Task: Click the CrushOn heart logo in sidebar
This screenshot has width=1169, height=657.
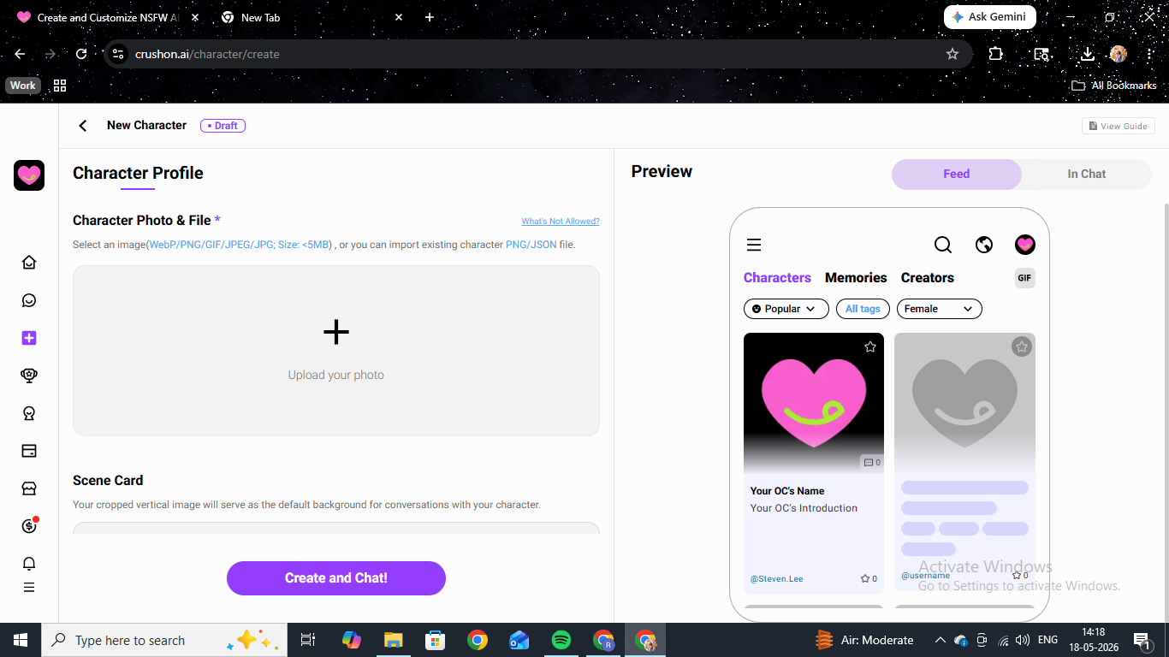Action: pyautogui.click(x=29, y=175)
